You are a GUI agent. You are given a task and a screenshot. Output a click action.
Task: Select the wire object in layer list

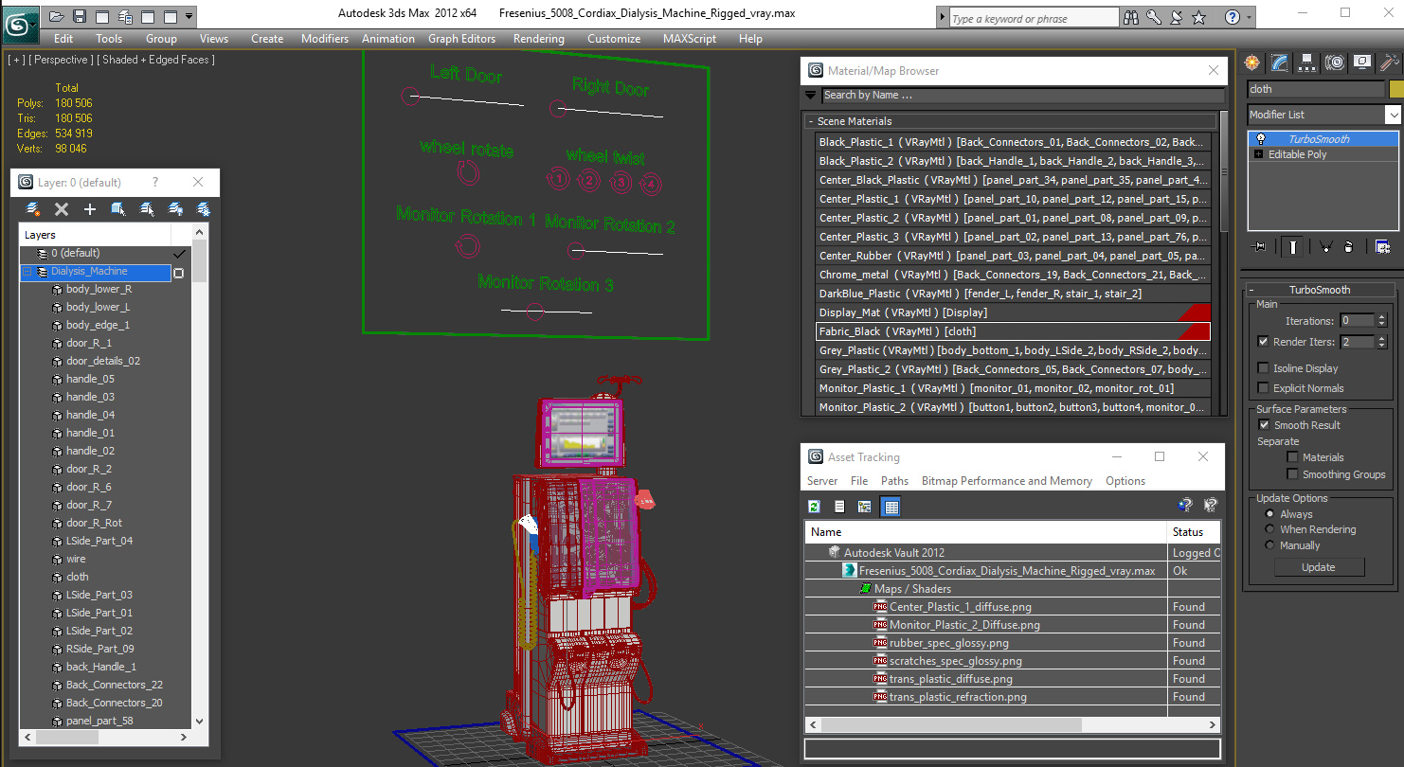(x=76, y=559)
